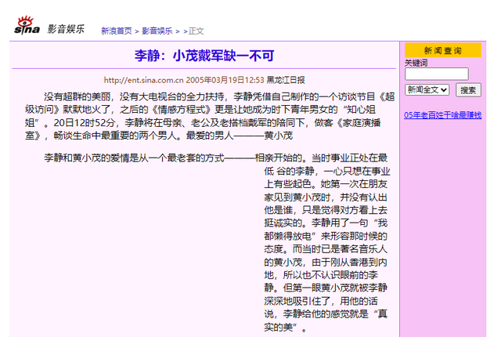Open the Sina eye logo
The width and height of the screenshot is (501, 337).
(27, 25)
